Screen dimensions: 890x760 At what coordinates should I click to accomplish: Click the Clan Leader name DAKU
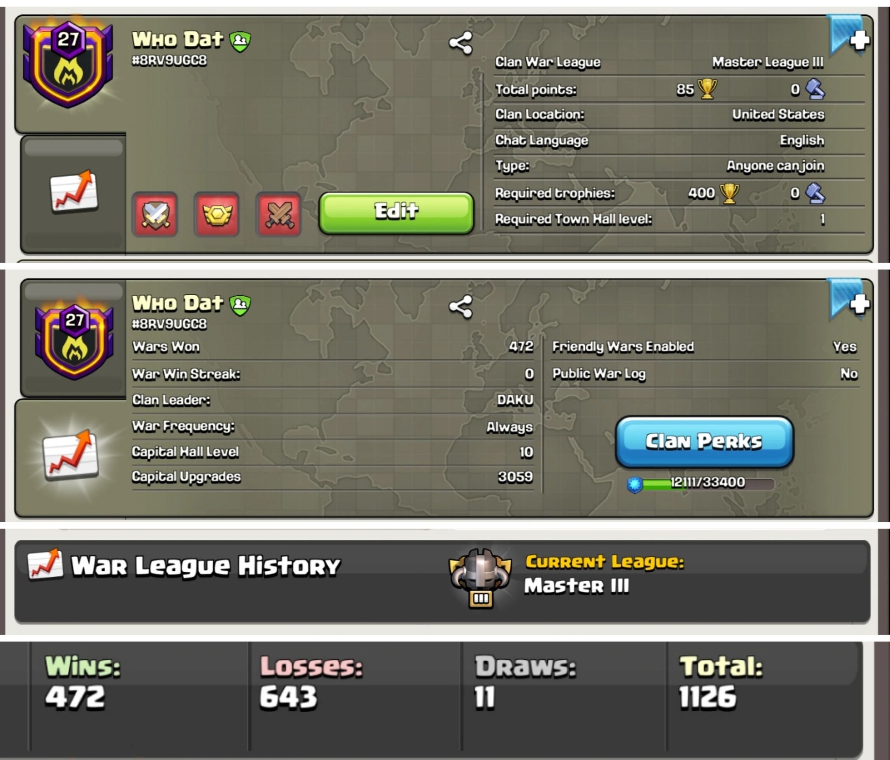515,400
